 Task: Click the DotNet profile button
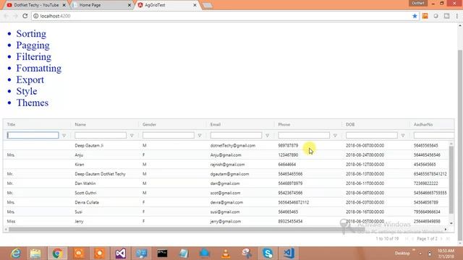coord(418,3)
